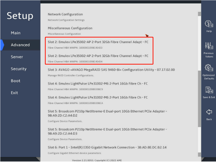The image size is (216, 162).
Task: Go to the Boot tab
Action: 16,81
